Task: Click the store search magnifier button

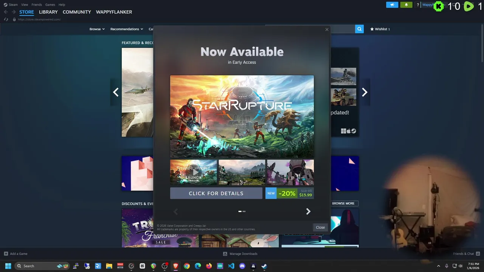Action: tap(359, 29)
